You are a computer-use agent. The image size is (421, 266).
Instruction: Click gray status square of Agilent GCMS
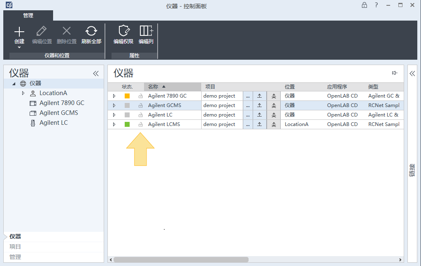(127, 105)
